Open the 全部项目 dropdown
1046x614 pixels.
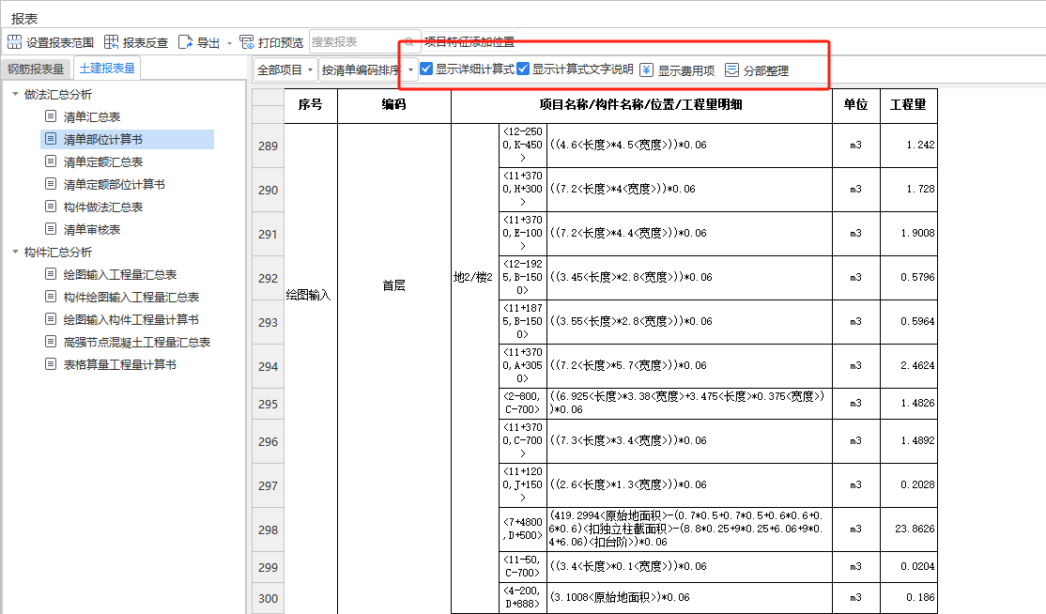[285, 70]
